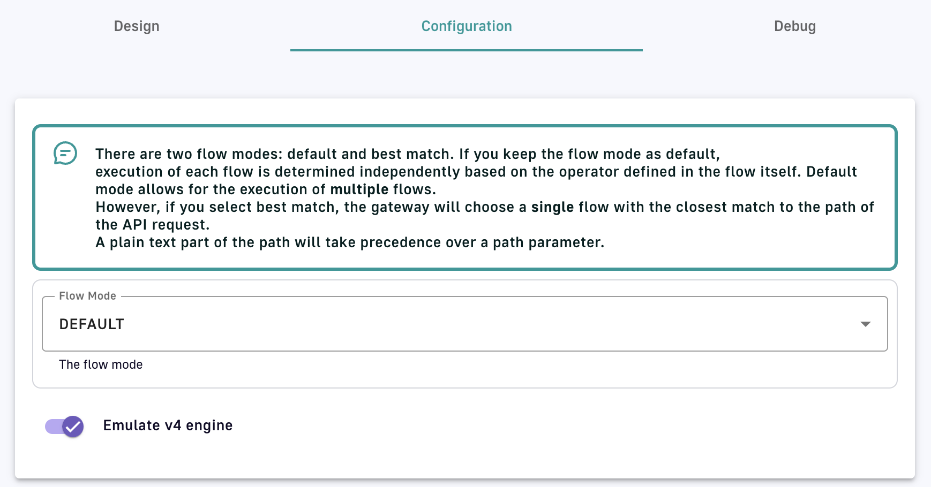Click the teal underline beneath Configuration
This screenshot has width=931, height=487.
point(466,50)
